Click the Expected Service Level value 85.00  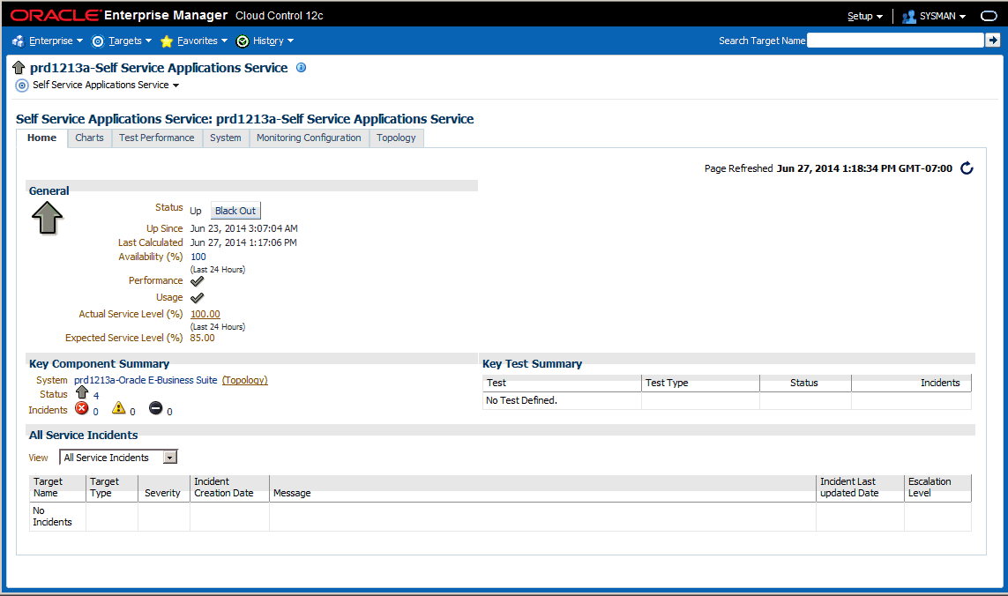point(203,338)
